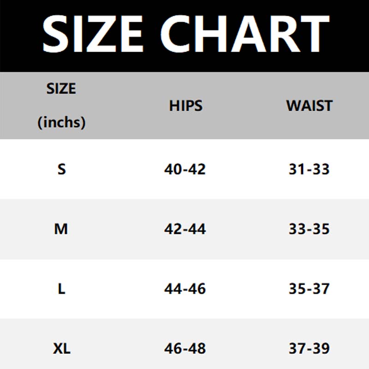The height and width of the screenshot is (369, 369).
Task: Click the 40-42 hips value
Action: tap(185, 169)
